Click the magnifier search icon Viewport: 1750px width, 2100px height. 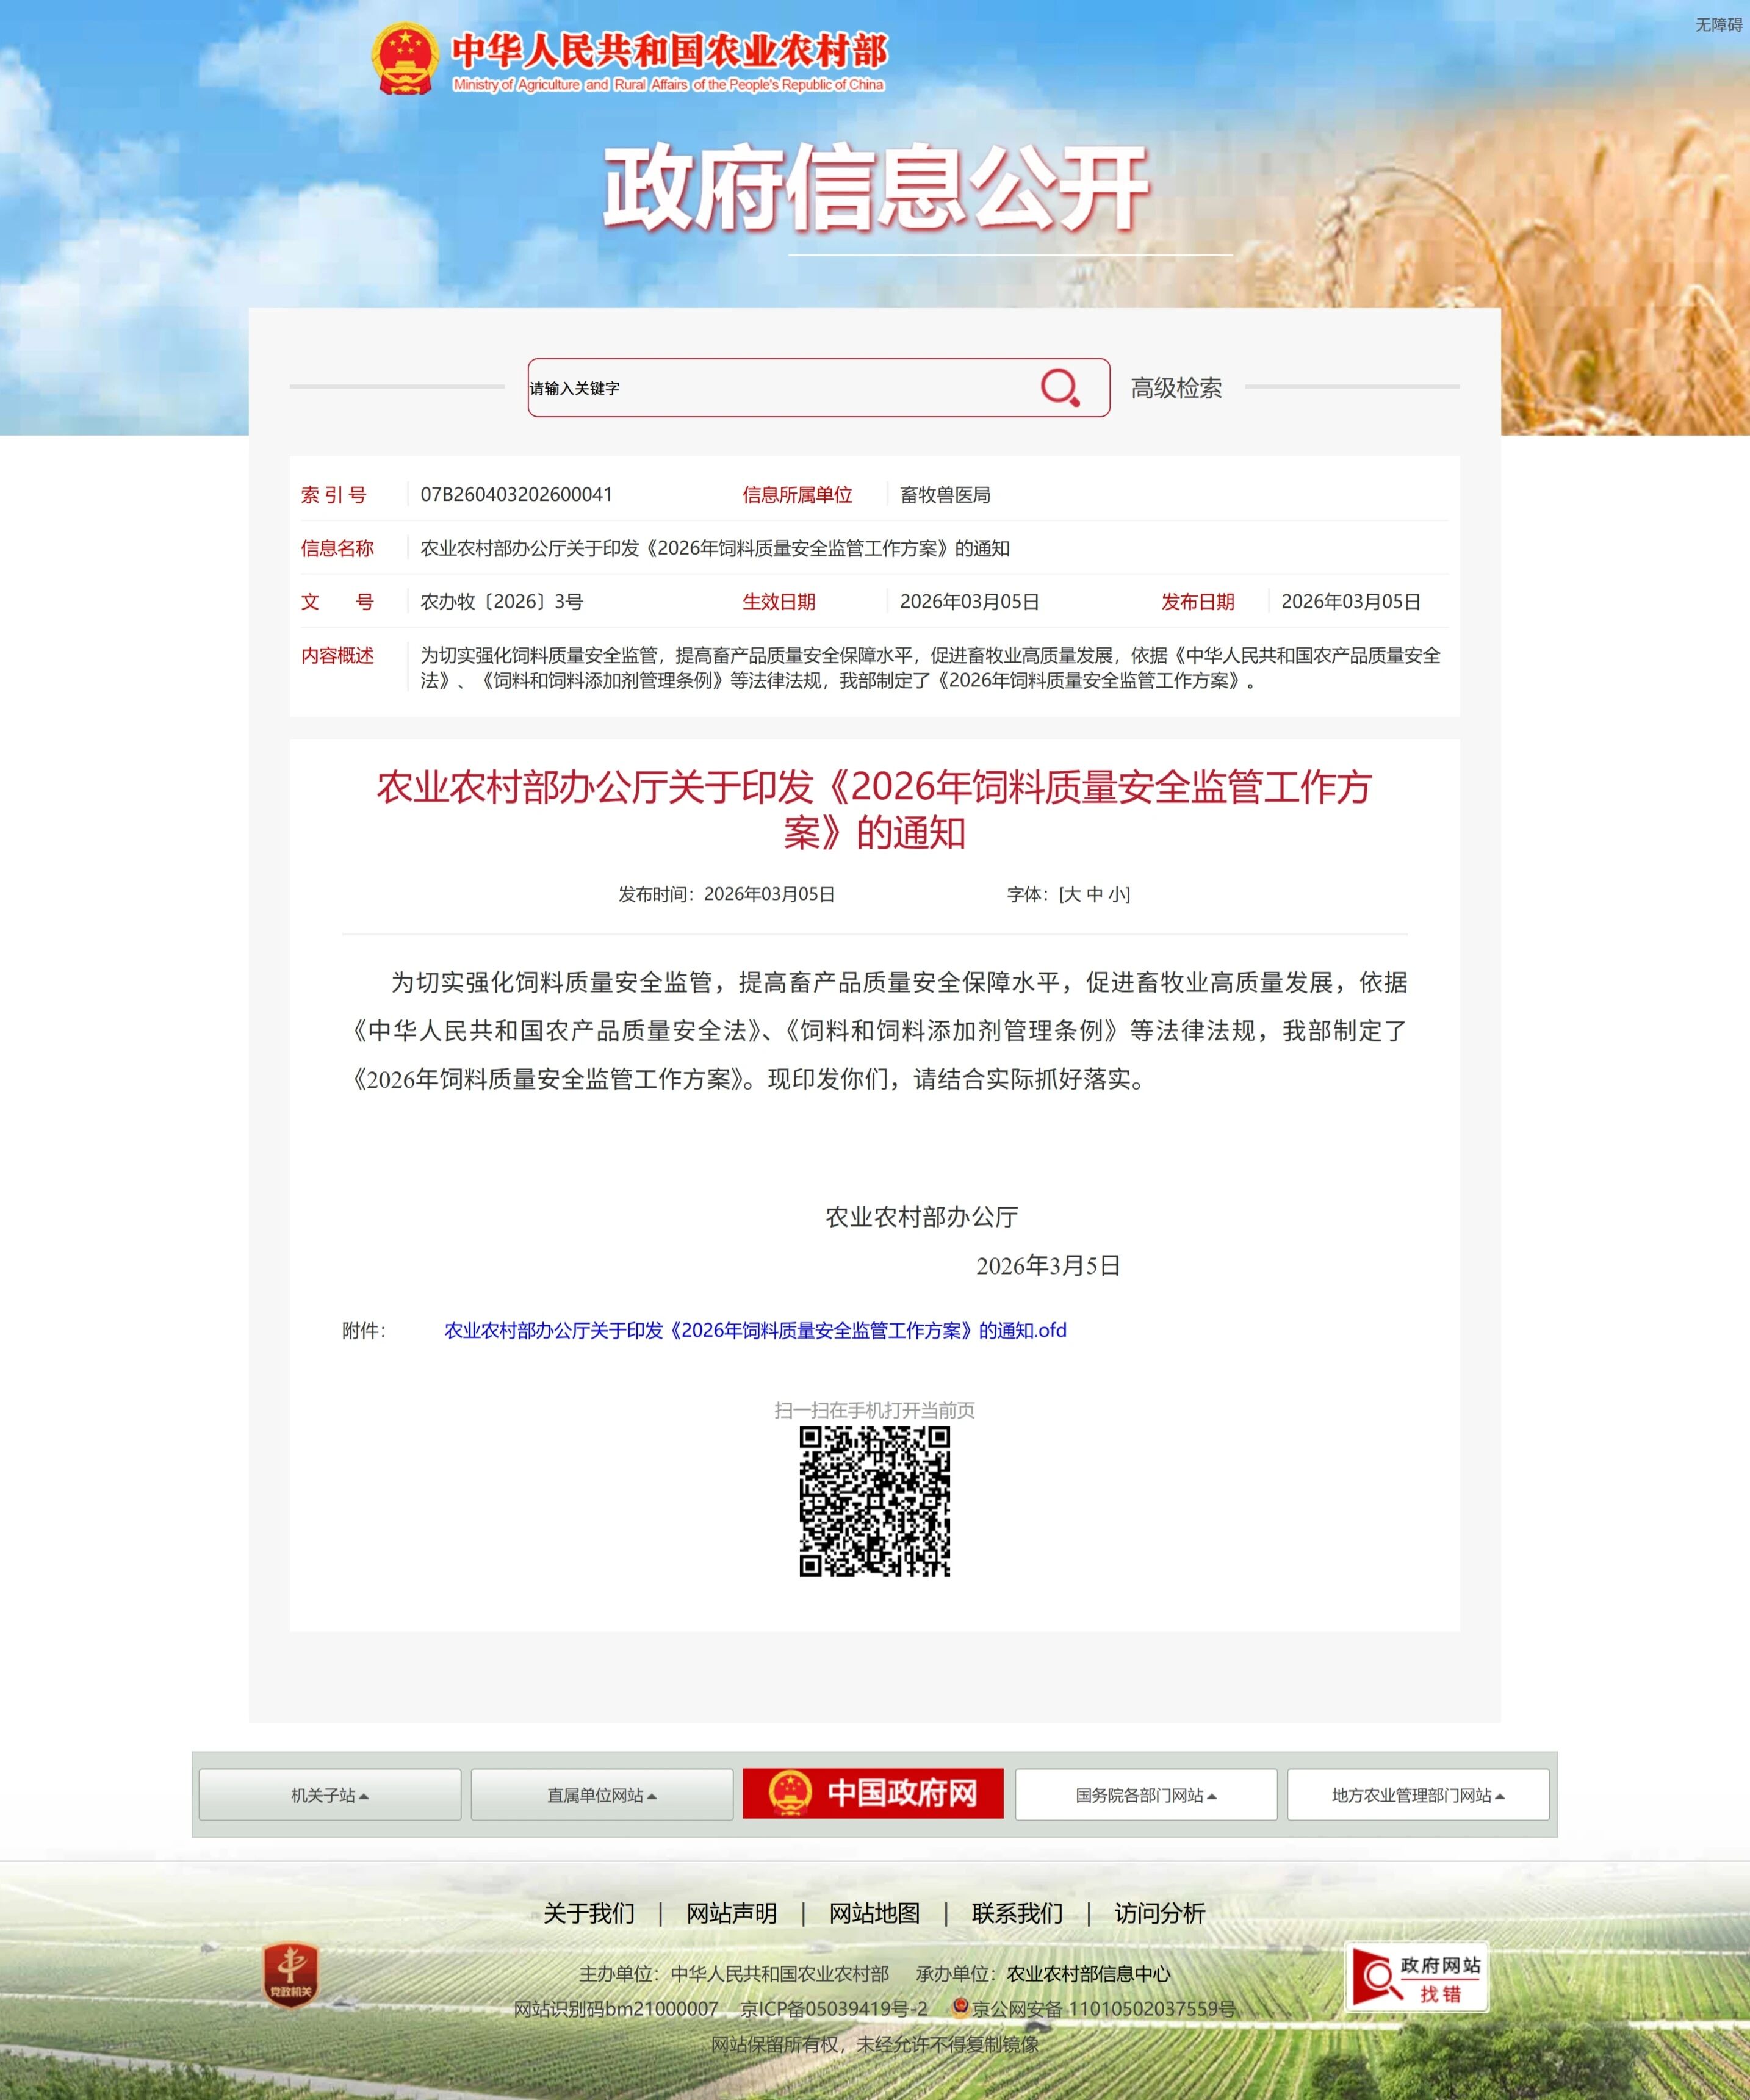(x=1060, y=387)
